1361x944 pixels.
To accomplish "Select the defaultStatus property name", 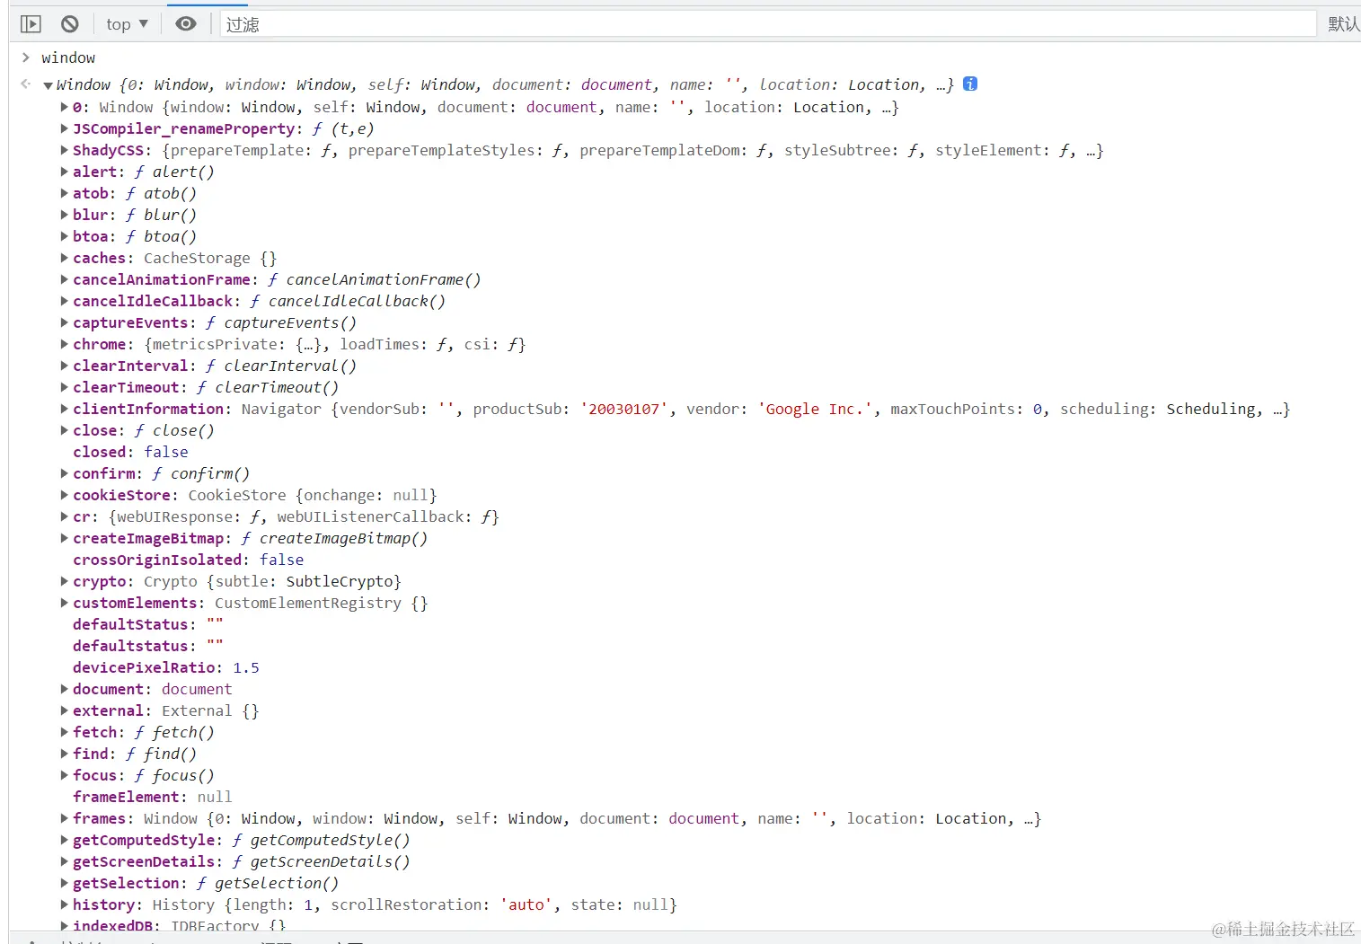I will [x=130, y=624].
